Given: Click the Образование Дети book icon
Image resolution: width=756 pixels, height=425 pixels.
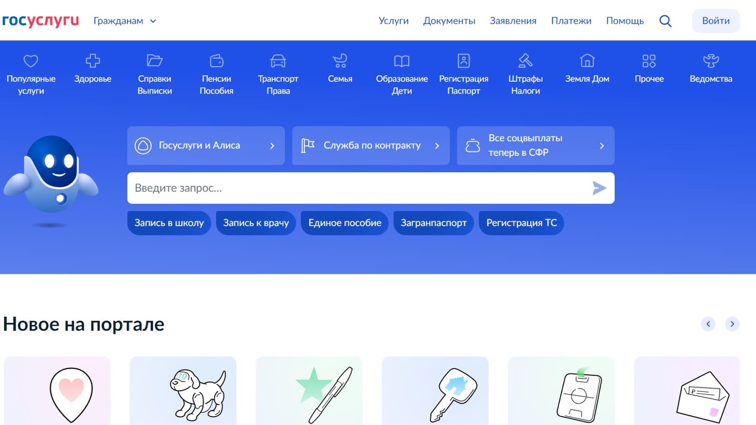Looking at the screenshot, I should pos(402,61).
